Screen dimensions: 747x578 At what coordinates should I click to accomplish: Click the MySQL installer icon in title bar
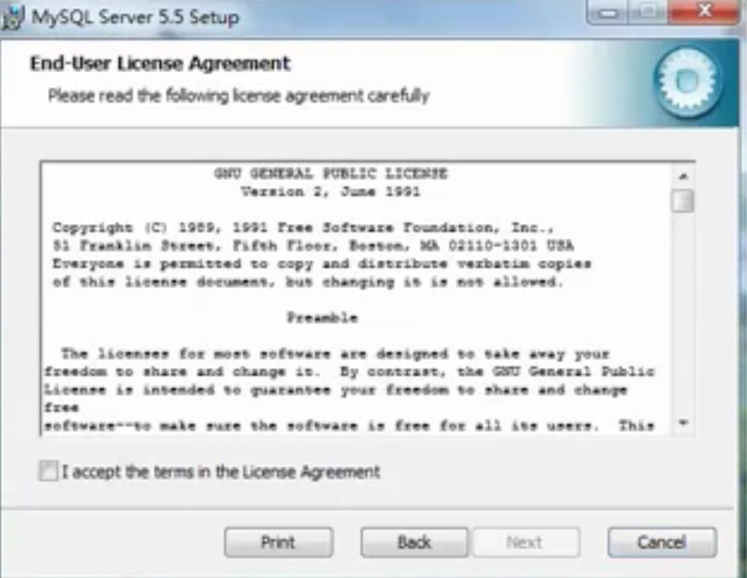11,18
